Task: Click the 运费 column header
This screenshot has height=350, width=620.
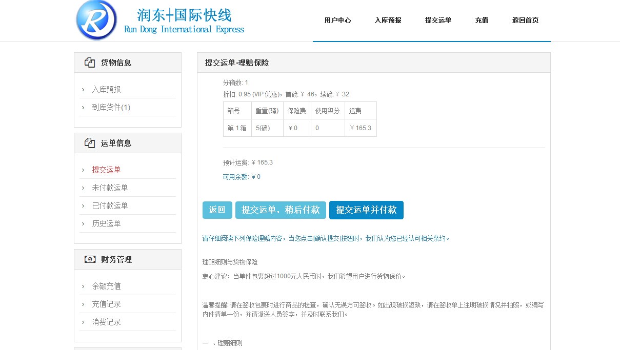Action: [361, 111]
